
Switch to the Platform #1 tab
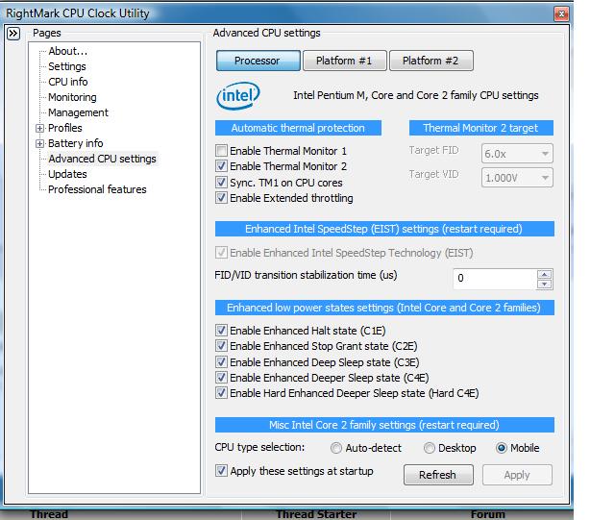(x=344, y=61)
